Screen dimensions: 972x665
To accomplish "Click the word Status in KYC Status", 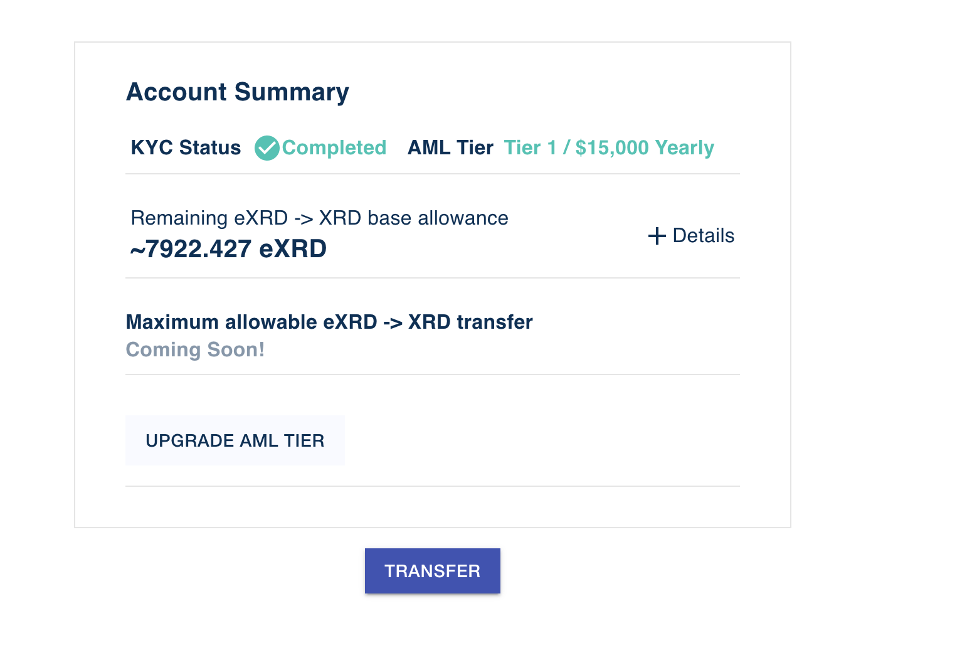I will tap(210, 147).
